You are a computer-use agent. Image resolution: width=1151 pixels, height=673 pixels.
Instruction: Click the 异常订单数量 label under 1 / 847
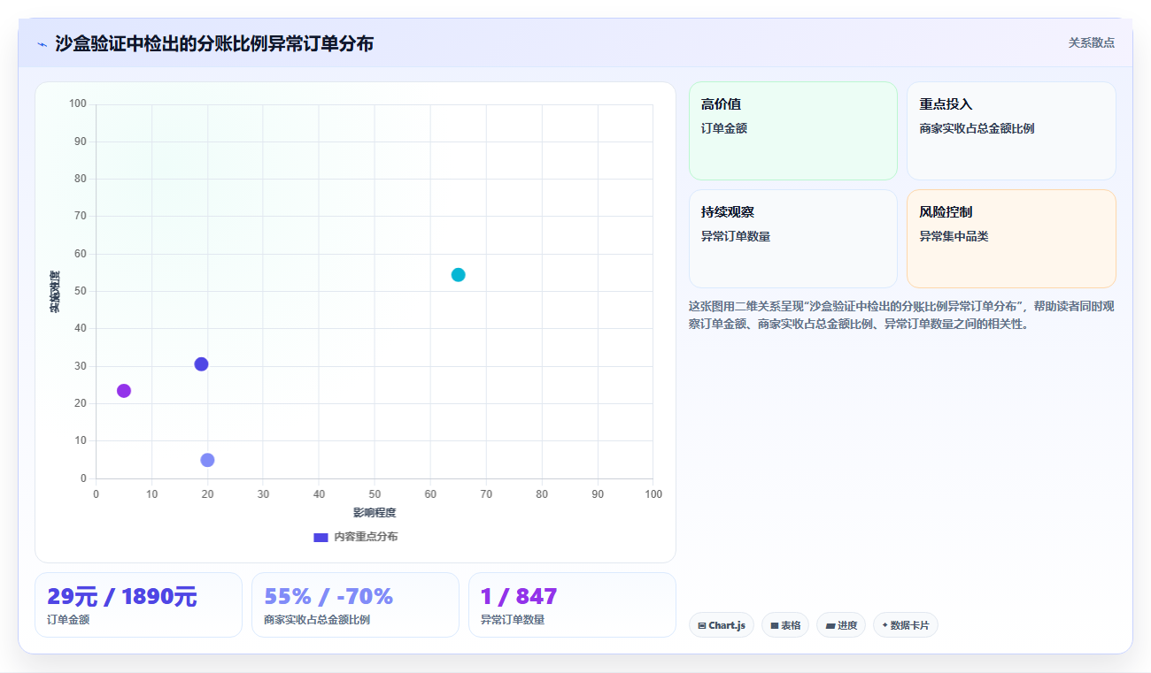coord(513,620)
